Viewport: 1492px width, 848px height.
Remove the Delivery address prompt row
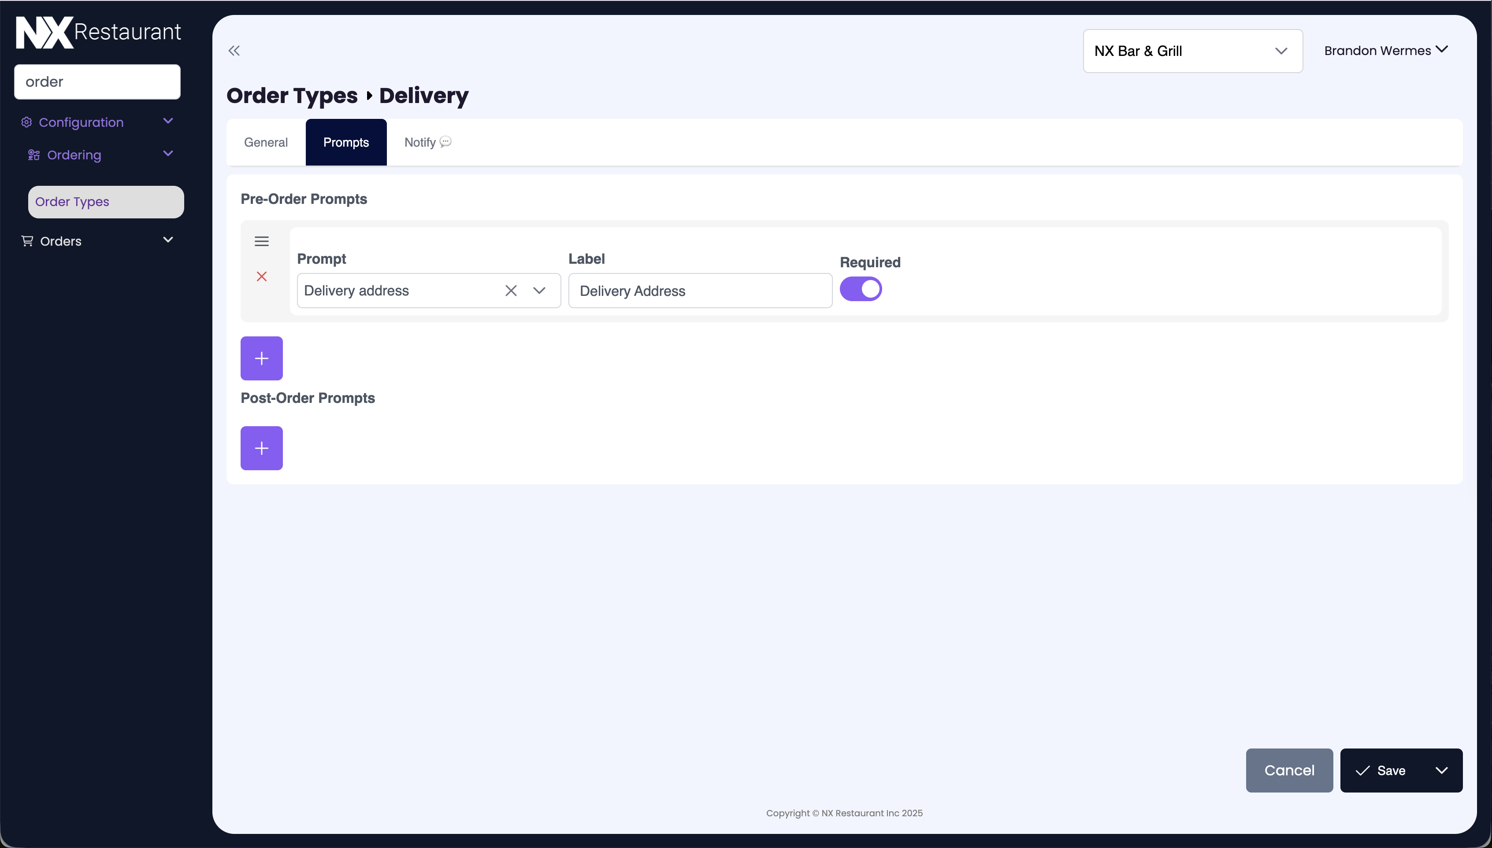coord(262,276)
